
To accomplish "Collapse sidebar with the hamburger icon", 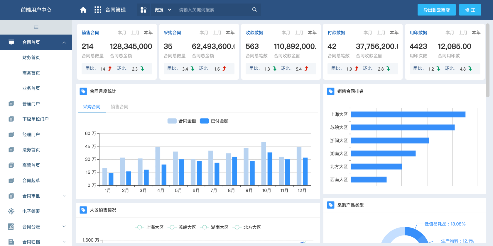I will (36, 27).
